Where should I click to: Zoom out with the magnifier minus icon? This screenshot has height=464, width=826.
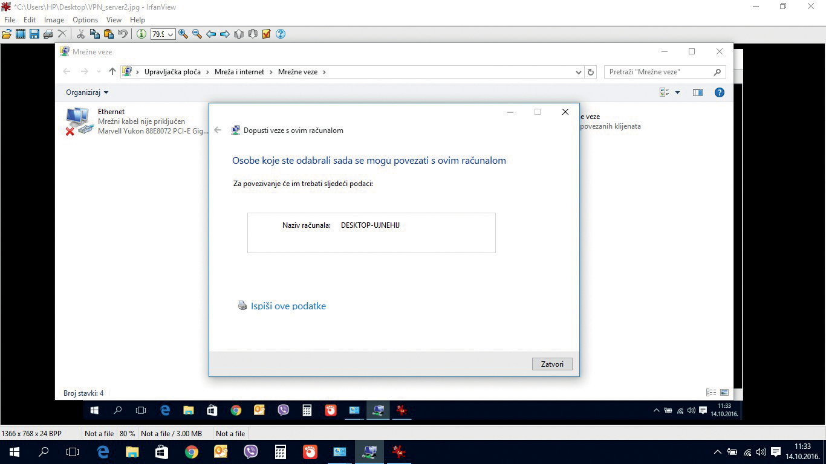(x=197, y=34)
